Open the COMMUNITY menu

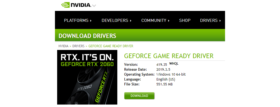(154, 20)
